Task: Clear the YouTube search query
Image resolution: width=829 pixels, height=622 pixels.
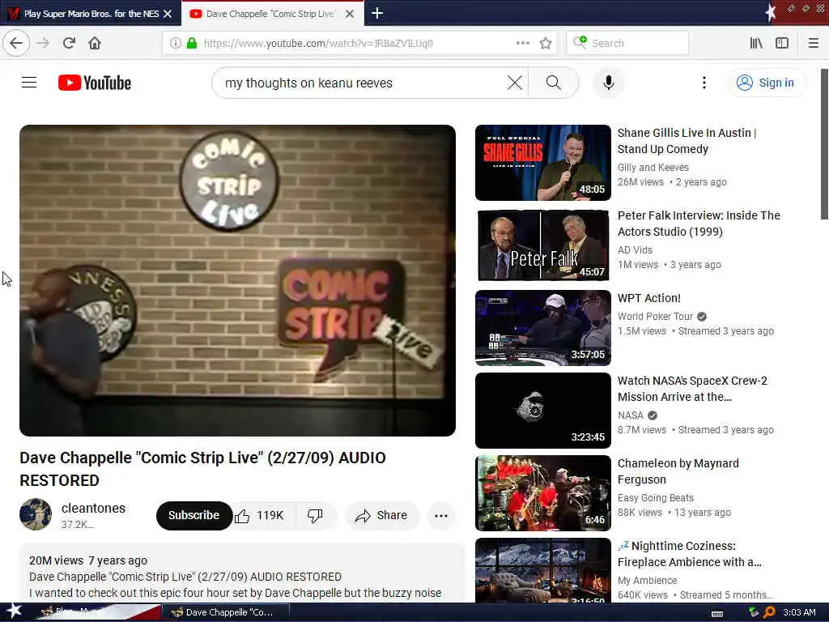Action: click(514, 83)
